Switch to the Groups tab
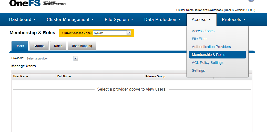This screenshot has width=267, height=132. tap(39, 46)
